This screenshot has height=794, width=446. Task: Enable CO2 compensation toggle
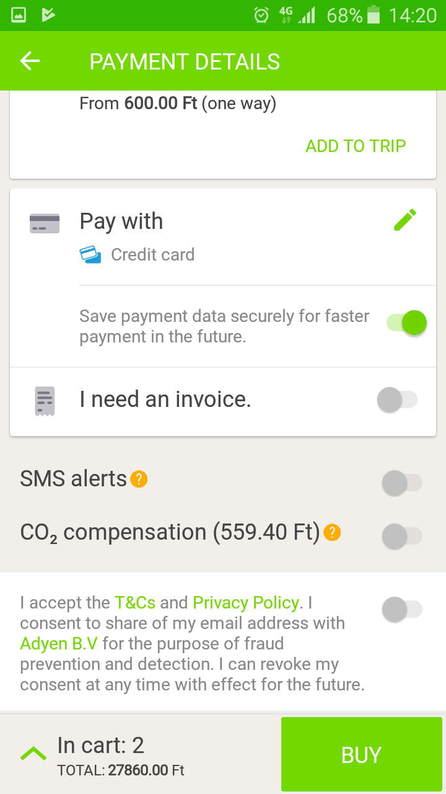(x=402, y=537)
